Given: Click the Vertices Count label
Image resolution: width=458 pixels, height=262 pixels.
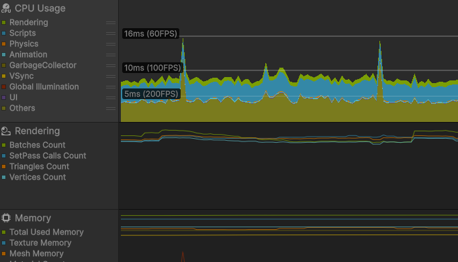Looking at the screenshot, I should tap(38, 177).
